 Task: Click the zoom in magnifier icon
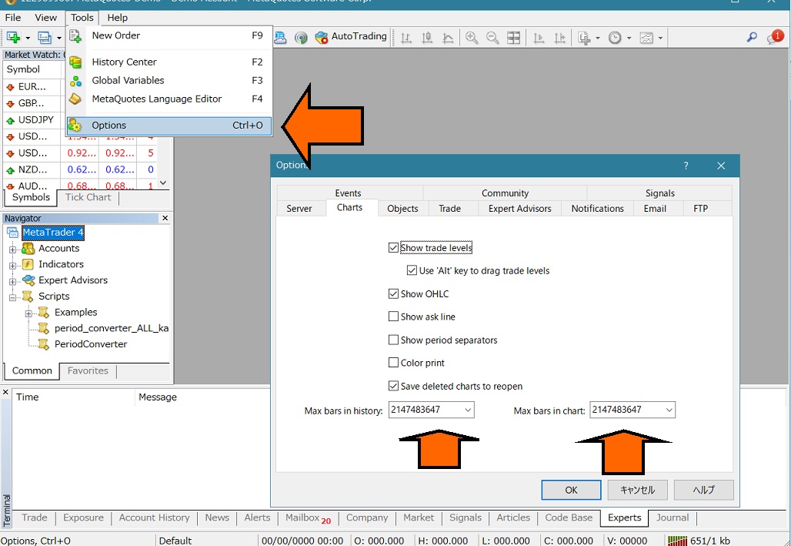point(472,38)
